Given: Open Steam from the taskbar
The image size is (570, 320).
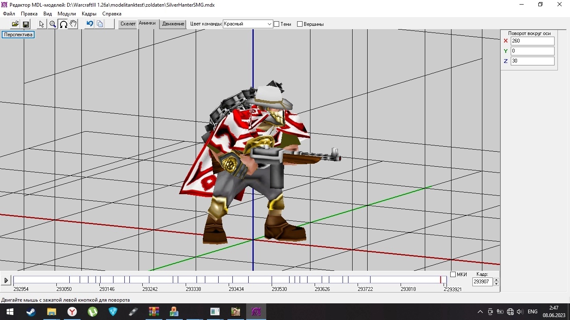Looking at the screenshot, I should [31, 312].
